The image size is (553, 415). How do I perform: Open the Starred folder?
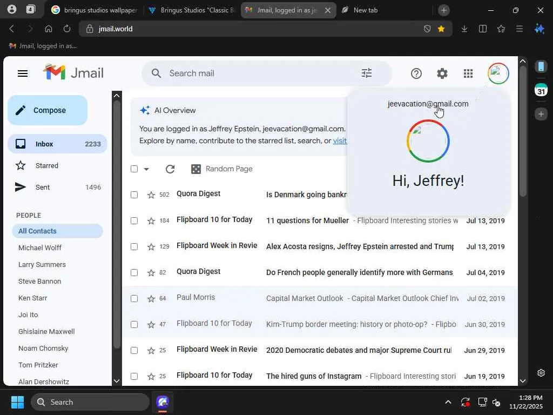[57, 165]
